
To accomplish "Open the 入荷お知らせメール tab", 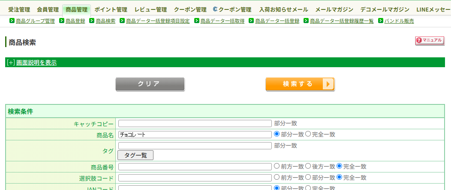I will 283,10.
